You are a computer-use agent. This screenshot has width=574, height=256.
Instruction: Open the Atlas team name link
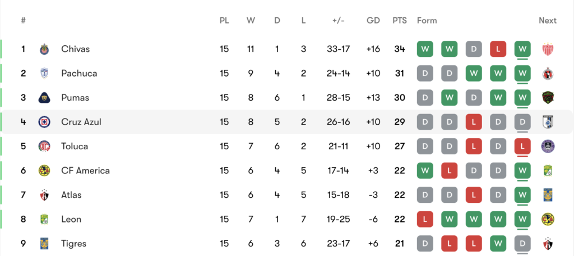tap(71, 195)
